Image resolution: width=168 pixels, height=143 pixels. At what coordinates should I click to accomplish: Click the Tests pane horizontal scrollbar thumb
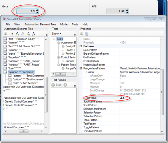point(60,74)
